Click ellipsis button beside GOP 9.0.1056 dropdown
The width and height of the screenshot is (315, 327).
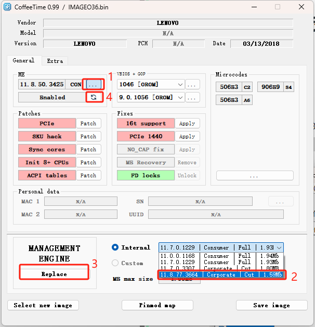(x=192, y=97)
